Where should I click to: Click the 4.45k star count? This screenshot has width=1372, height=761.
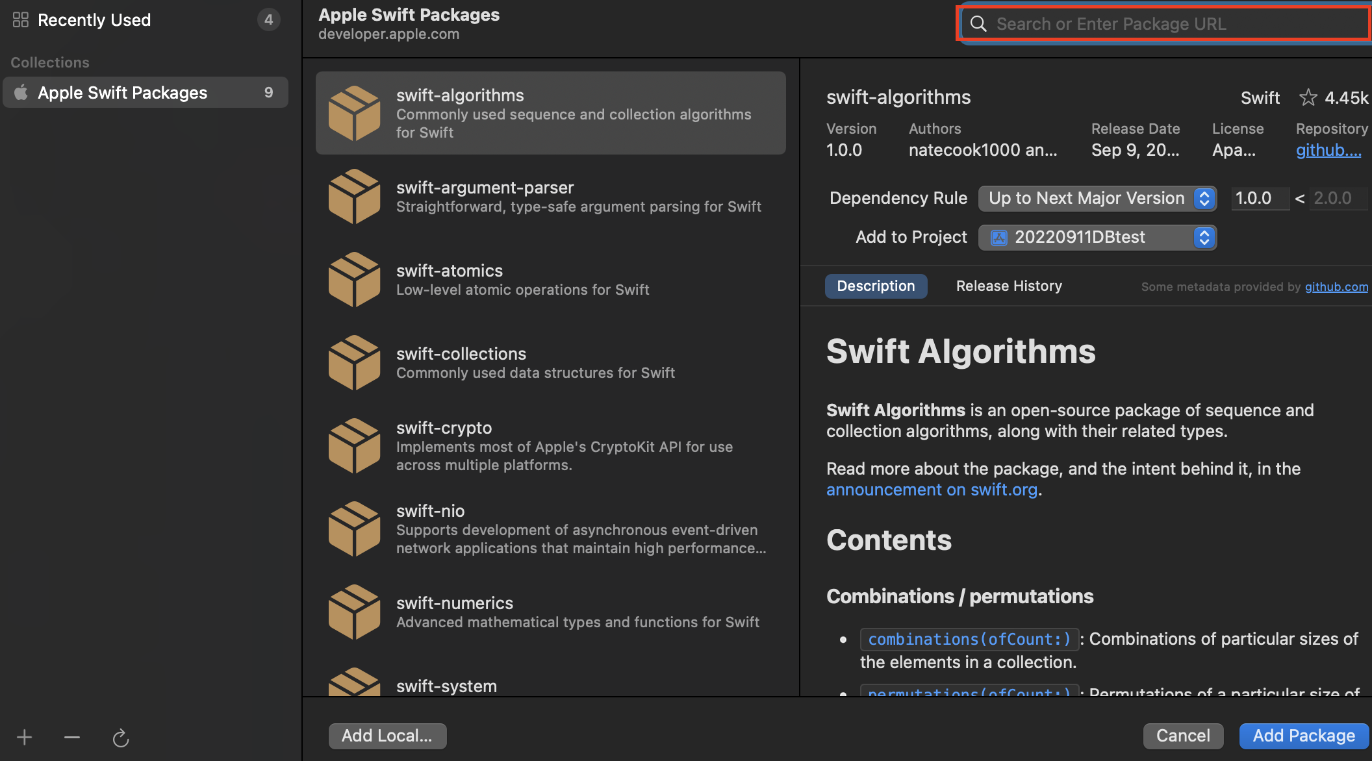click(1346, 97)
